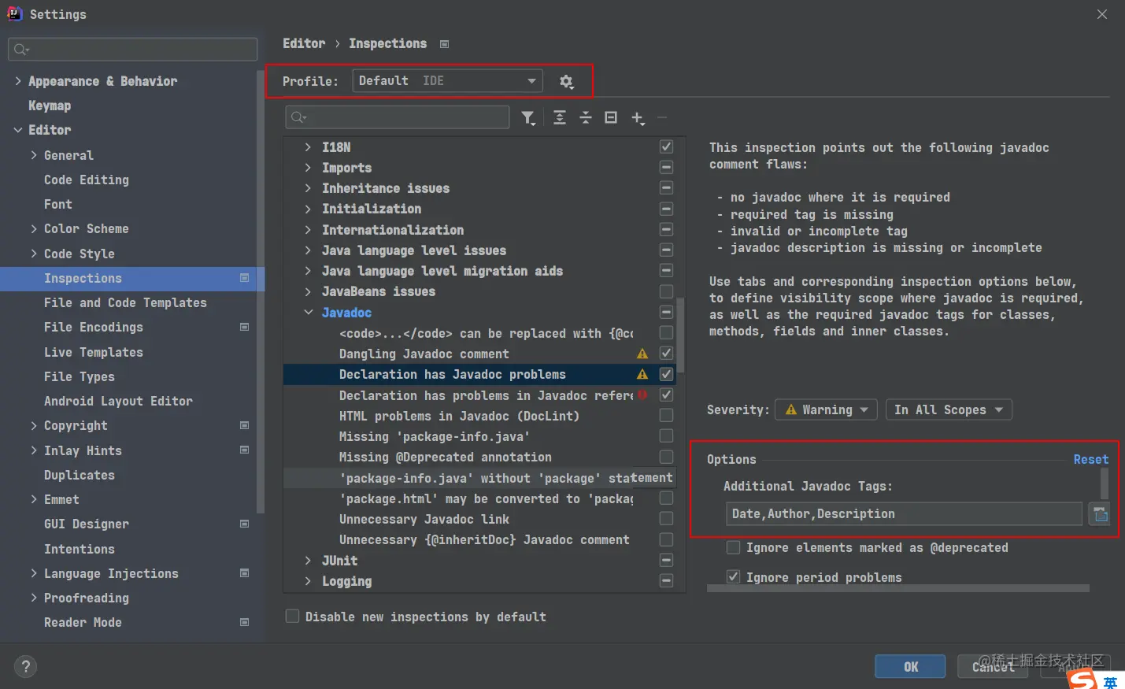This screenshot has height=689, width=1125.
Task: Select the Logging inspection group
Action: 347,581
